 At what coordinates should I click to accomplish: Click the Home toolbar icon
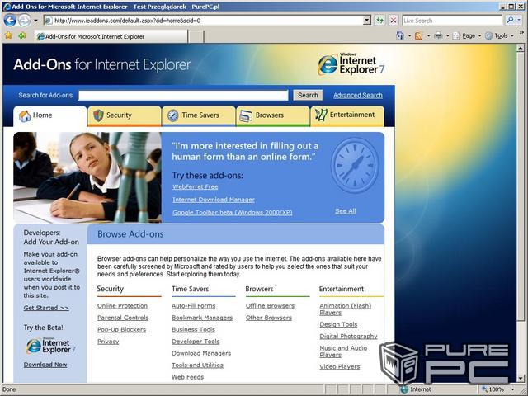point(400,35)
